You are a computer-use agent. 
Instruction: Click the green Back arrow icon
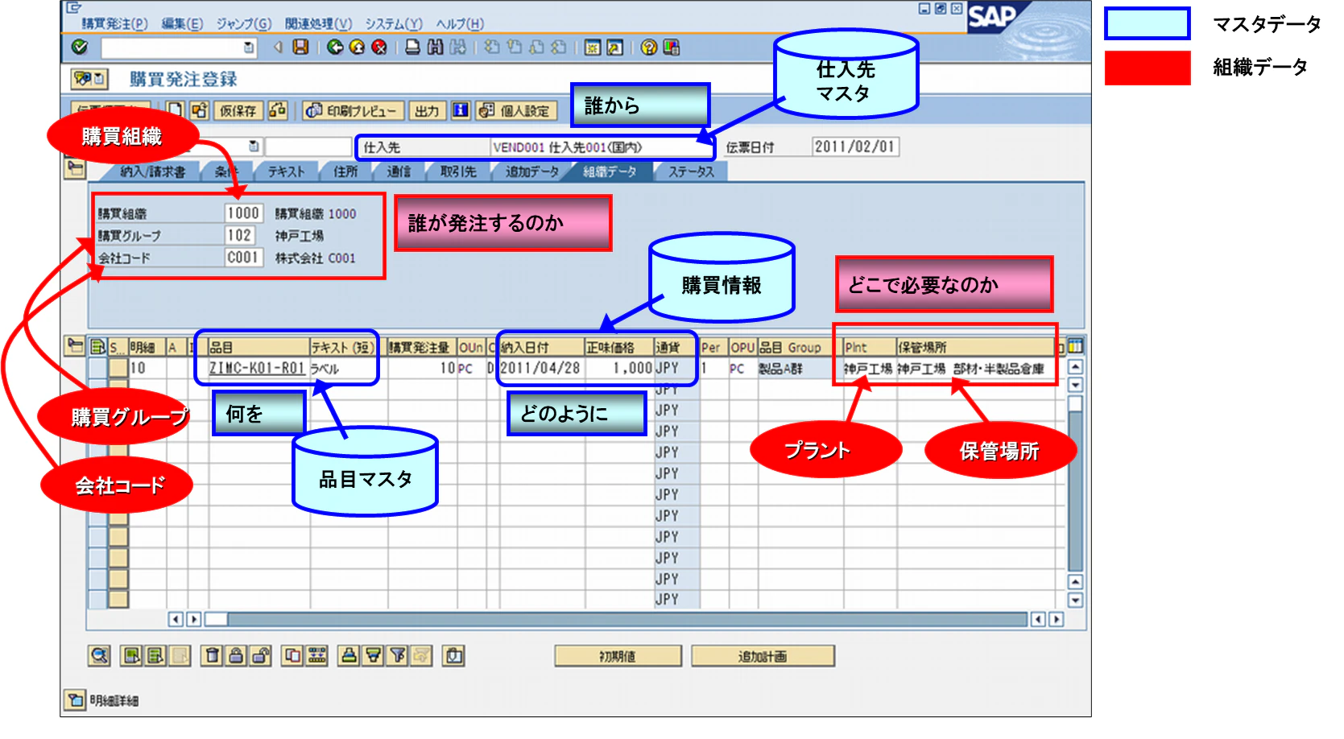coord(335,47)
